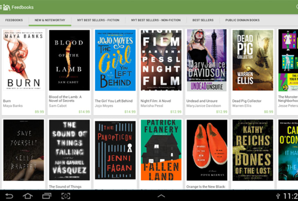Open Orange Is the New Black cover
The height and width of the screenshot is (201, 298).
tap(207, 150)
